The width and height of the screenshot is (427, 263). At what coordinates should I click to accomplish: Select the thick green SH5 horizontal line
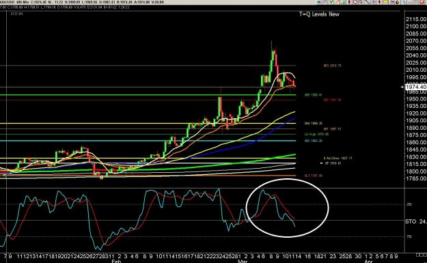click(148, 95)
